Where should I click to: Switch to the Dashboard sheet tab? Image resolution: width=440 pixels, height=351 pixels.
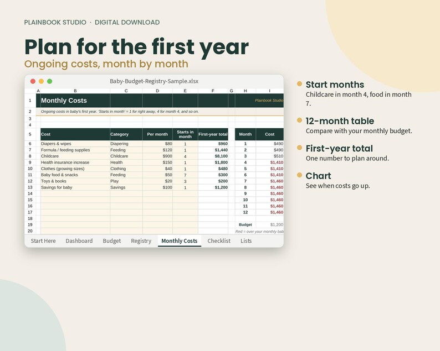[79, 240]
